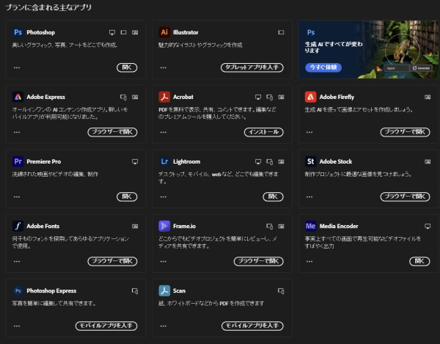Click the Lightroom app icon

click(164, 161)
